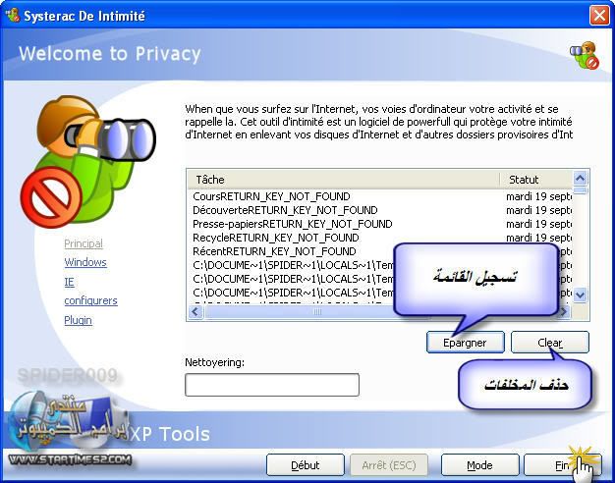Image resolution: width=615 pixels, height=483 pixels.
Task: Click the Epargner button
Action: coord(465,343)
